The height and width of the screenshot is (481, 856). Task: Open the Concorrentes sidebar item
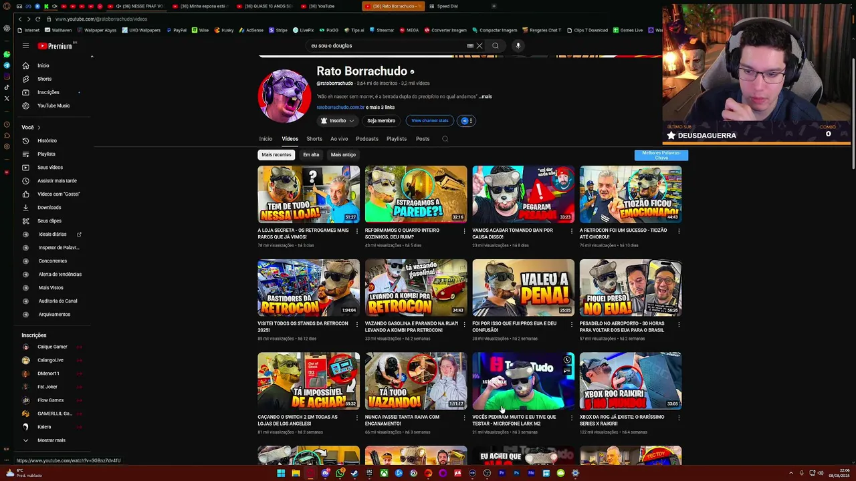click(x=52, y=261)
